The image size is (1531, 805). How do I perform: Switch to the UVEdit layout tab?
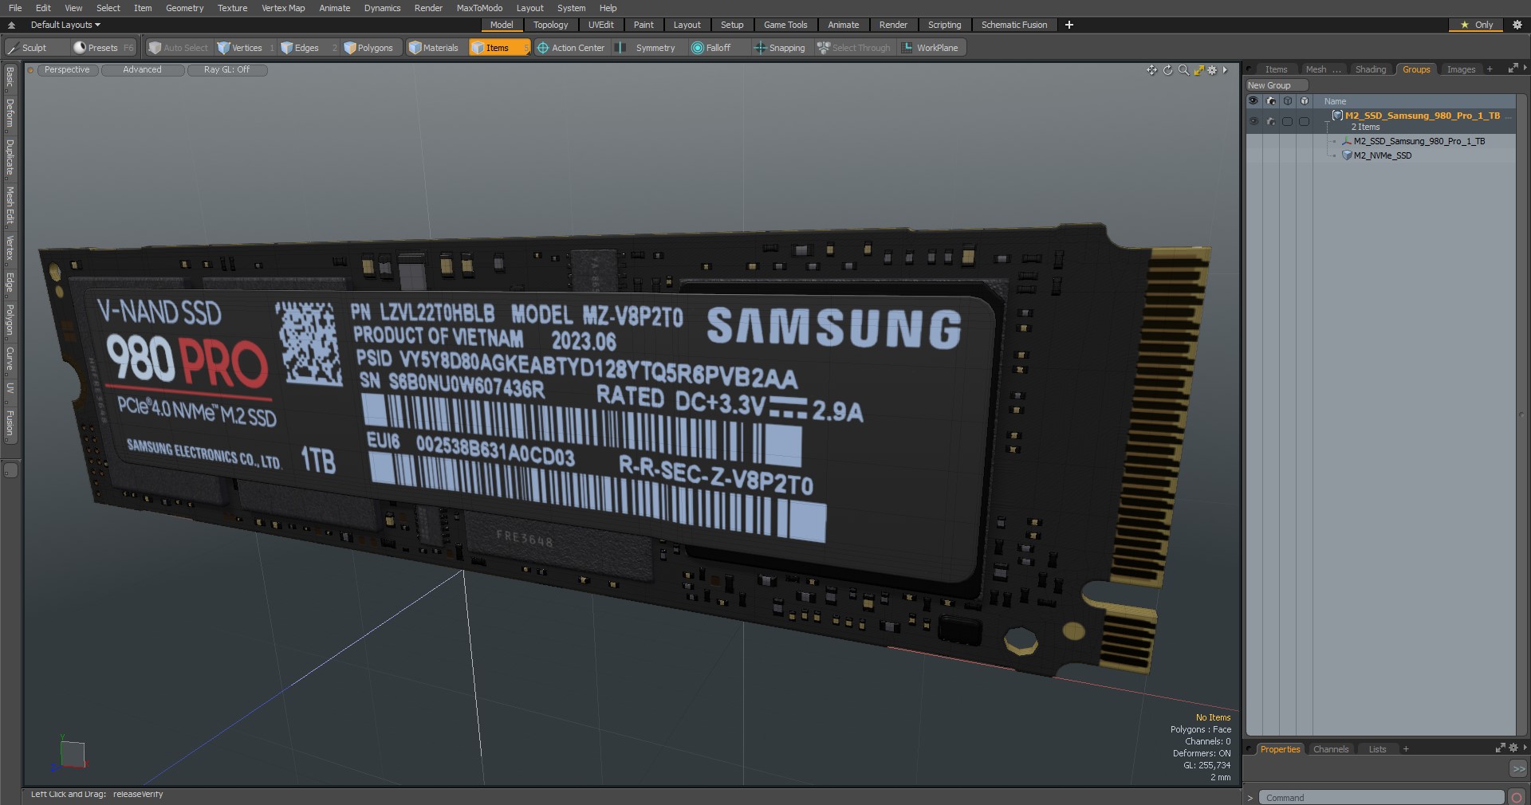(x=601, y=25)
